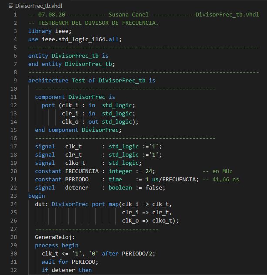The image size is (267, 275).
Task: Click line number 9 in the gutter
Action: click(x=15, y=80)
